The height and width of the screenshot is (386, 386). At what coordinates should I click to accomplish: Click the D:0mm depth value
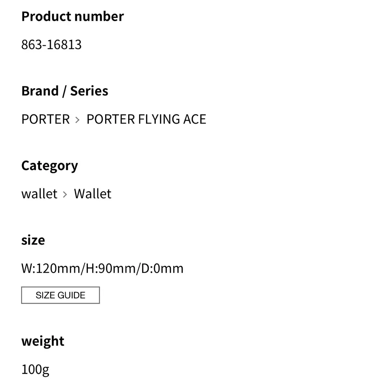pos(162,268)
